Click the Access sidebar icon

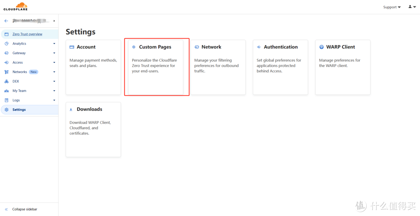pos(7,62)
